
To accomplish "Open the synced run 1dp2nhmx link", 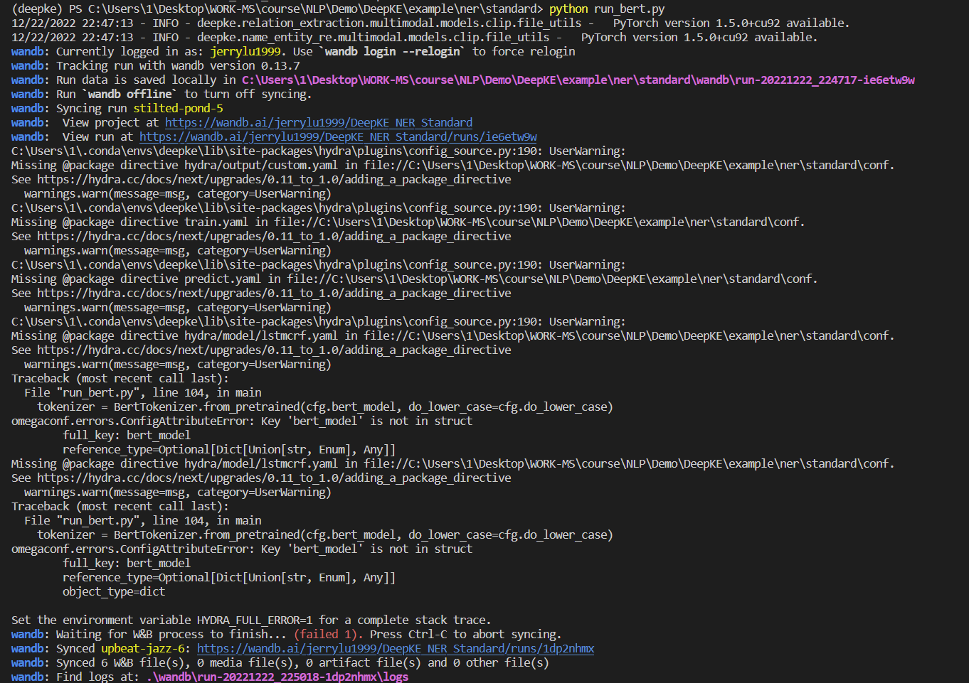I will click(396, 648).
